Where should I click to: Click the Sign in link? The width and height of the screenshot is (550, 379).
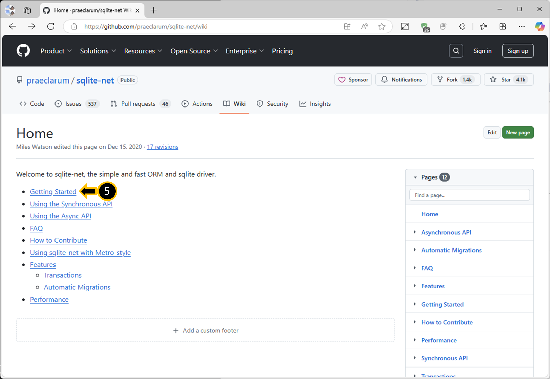click(x=482, y=51)
